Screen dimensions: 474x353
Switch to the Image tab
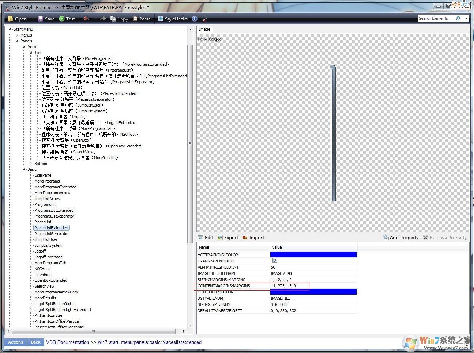click(x=204, y=29)
